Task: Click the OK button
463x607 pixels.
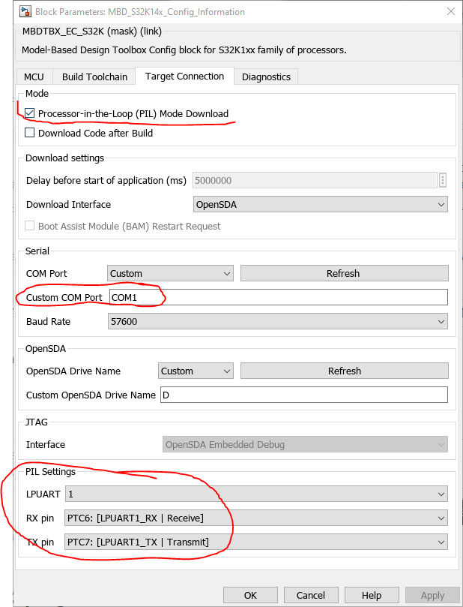Action: click(250, 595)
